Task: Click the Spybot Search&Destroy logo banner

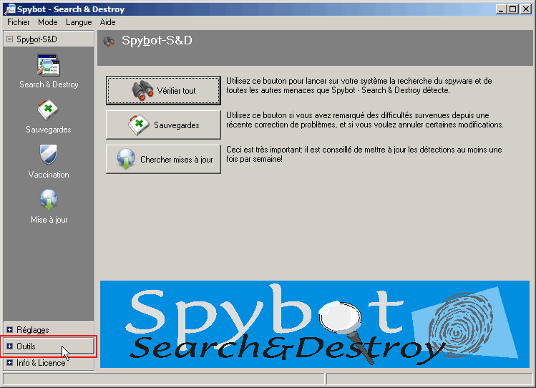Action: pyautogui.click(x=313, y=324)
